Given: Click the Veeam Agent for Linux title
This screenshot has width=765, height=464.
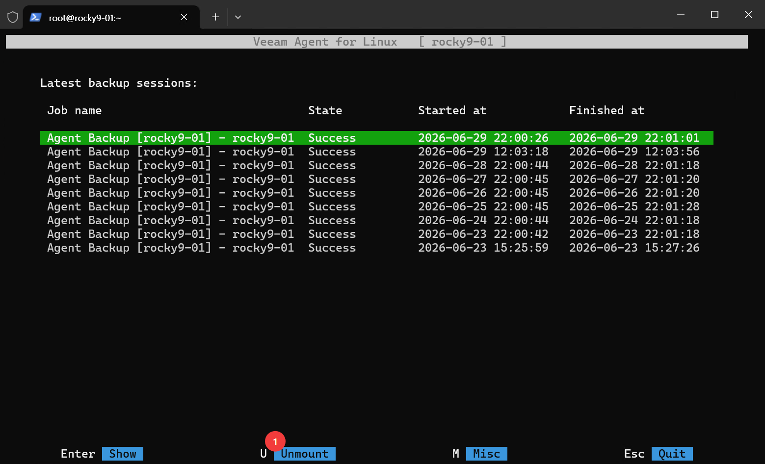Looking at the screenshot, I should pos(325,42).
